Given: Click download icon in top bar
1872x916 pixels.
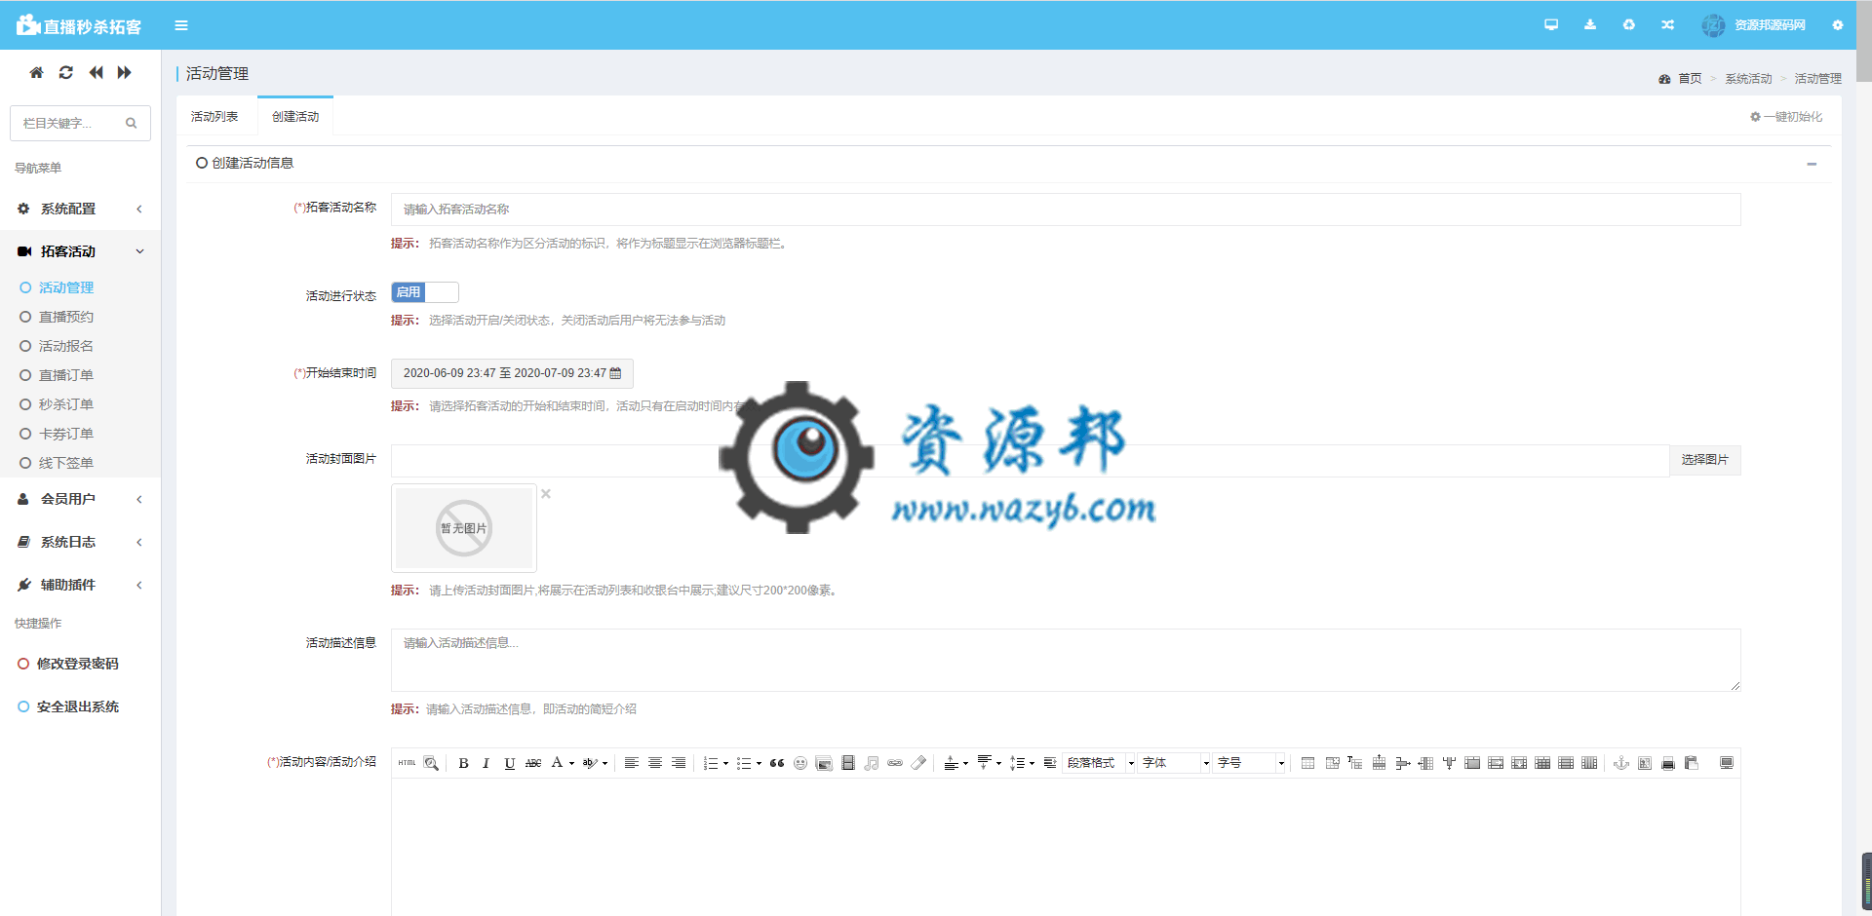Looking at the screenshot, I should coord(1590,25).
